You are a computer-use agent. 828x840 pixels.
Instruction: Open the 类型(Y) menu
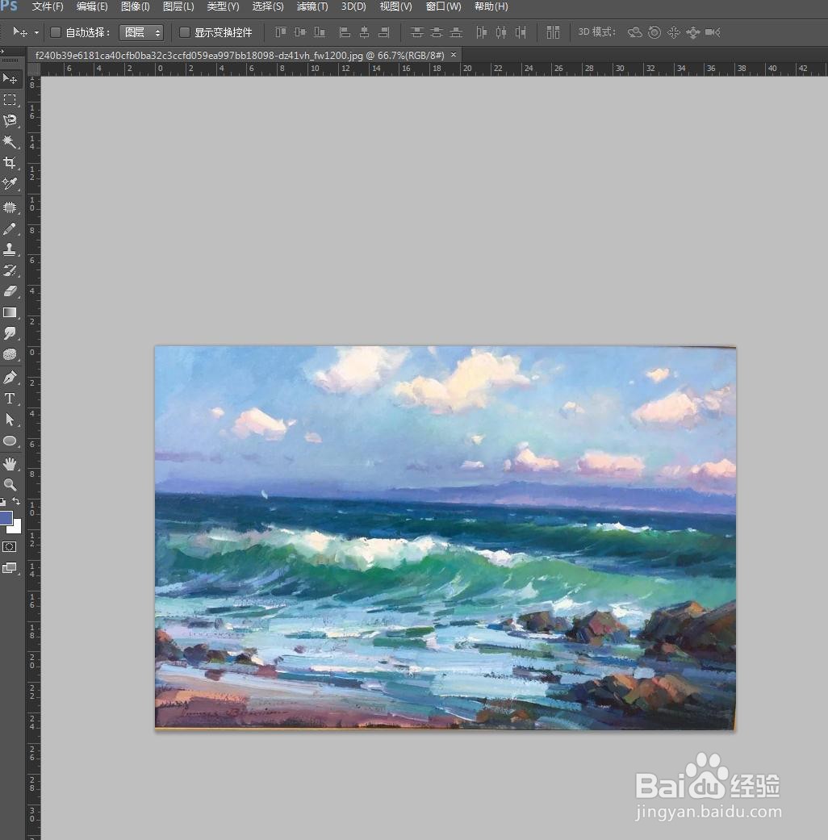[223, 6]
